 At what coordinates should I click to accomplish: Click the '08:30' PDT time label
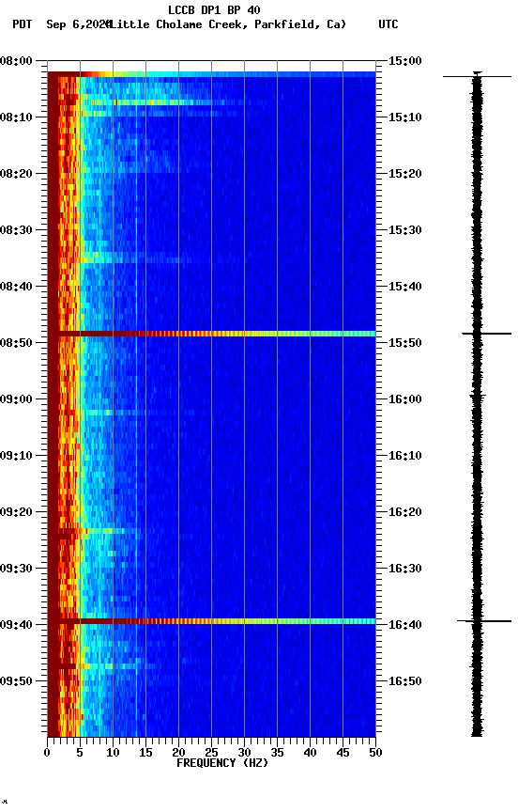16,230
